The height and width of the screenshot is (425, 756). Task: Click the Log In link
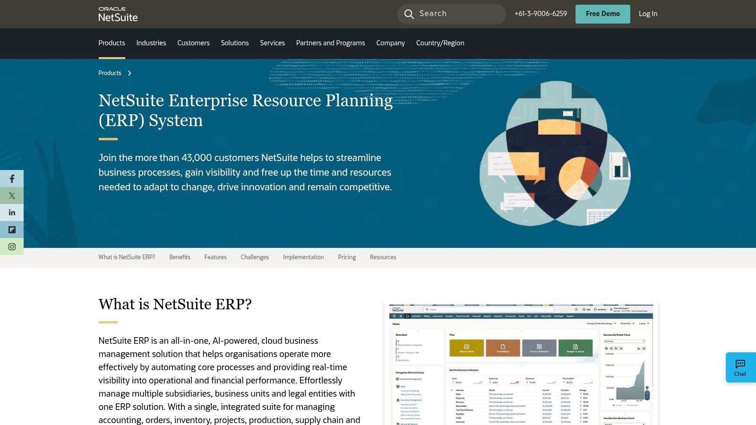click(647, 14)
